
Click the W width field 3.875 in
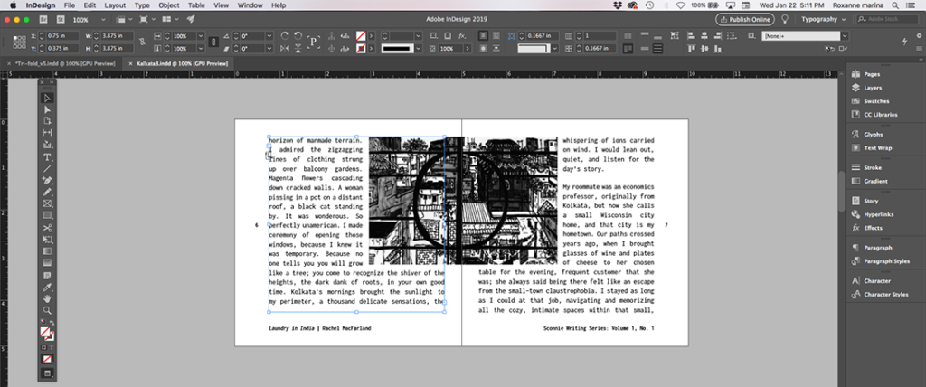point(118,36)
